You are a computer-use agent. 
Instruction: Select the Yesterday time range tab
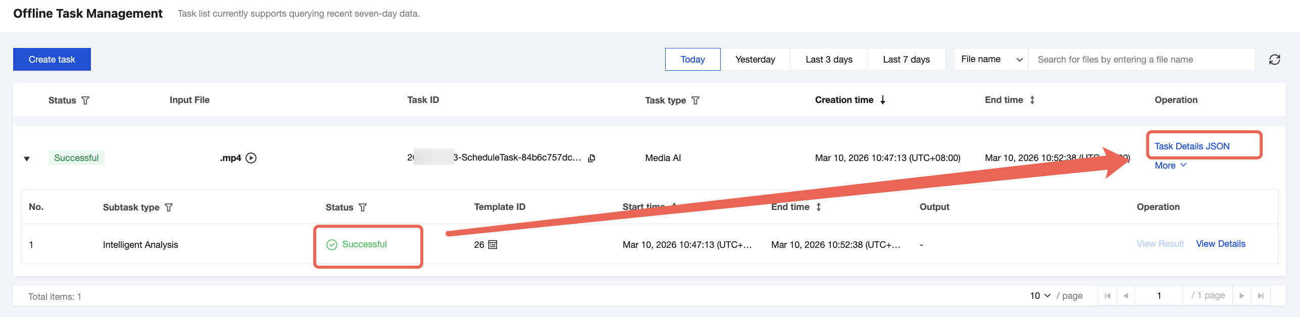pos(755,60)
